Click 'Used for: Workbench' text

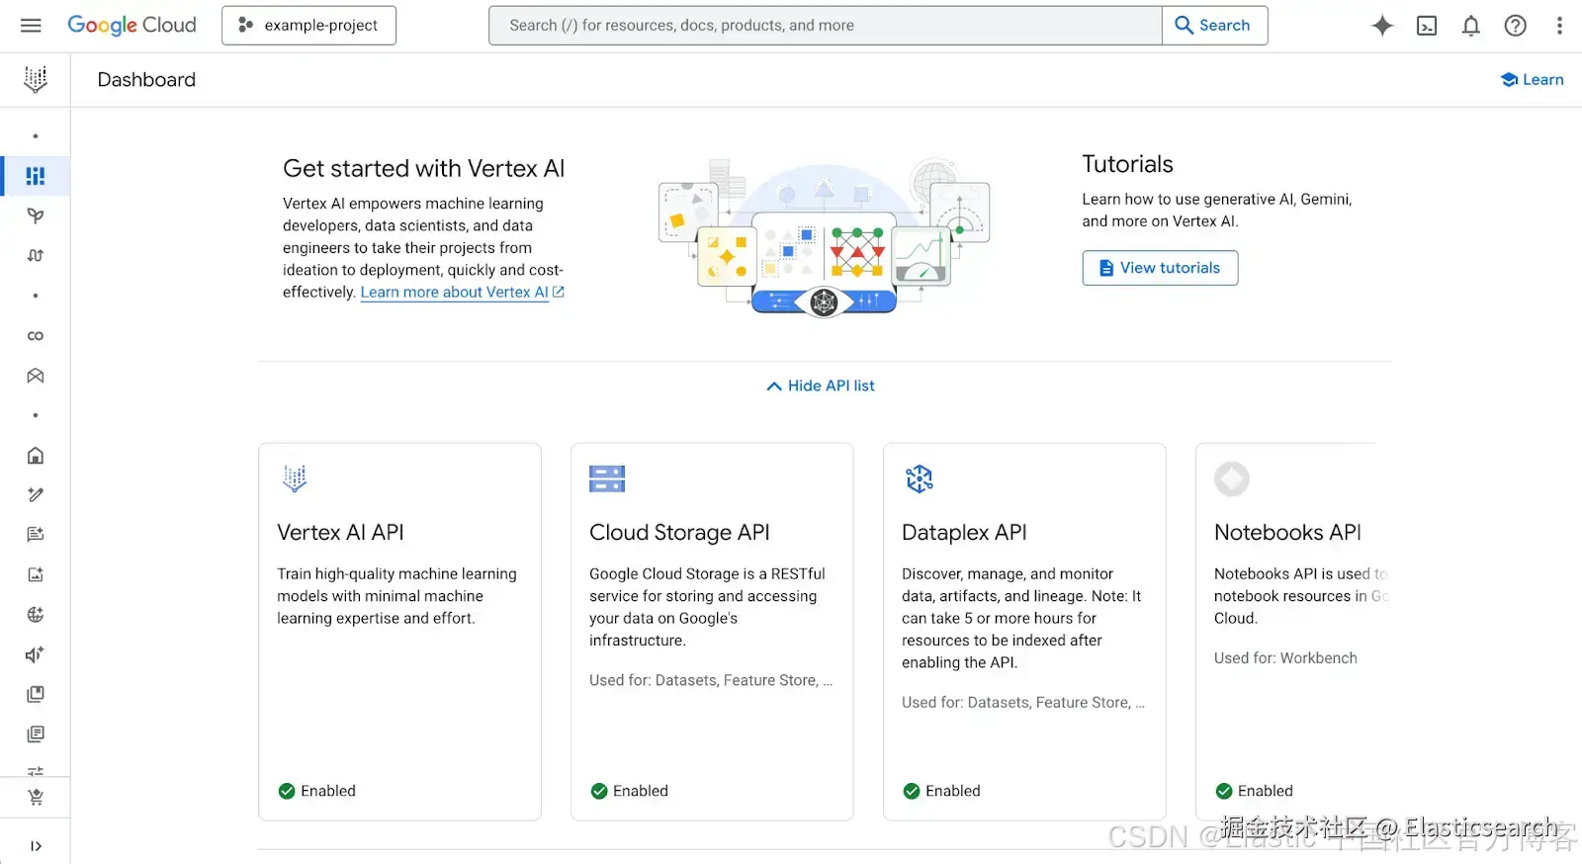click(x=1285, y=658)
